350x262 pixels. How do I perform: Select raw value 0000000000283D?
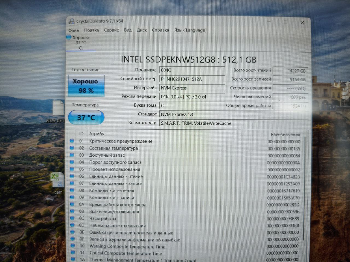[283, 205]
